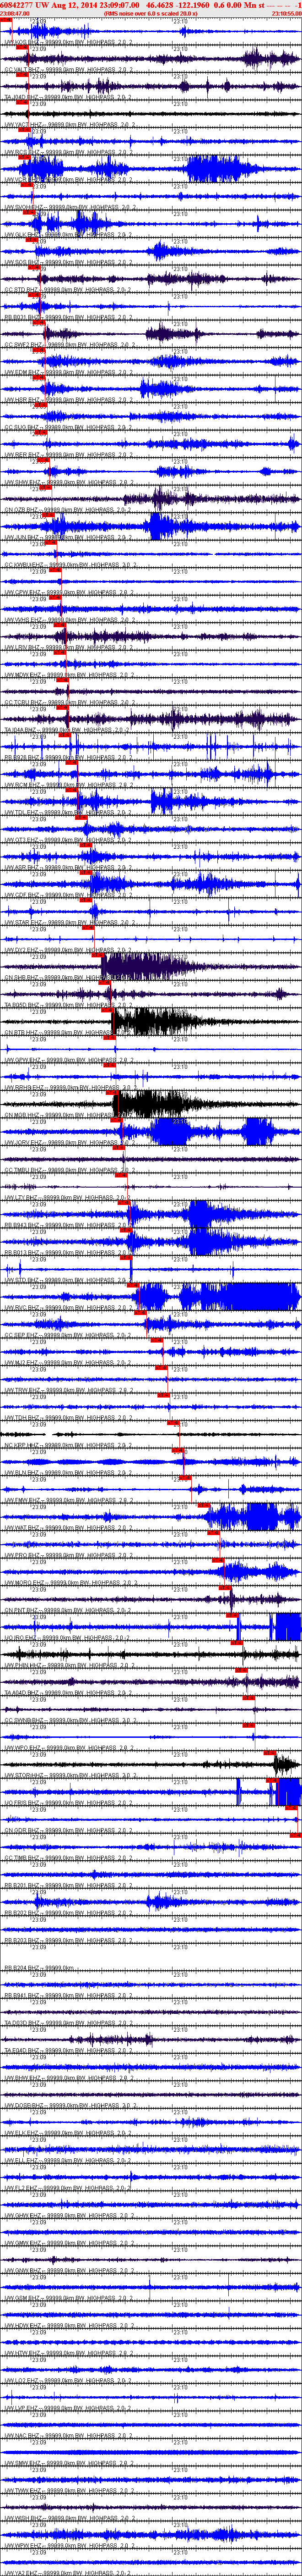
Task: Select the UW VHS station trace label
Action: [x=68, y=620]
